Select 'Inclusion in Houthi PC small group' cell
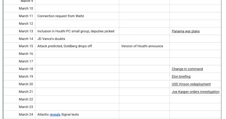The height and width of the screenshot is (119, 226). click(77, 31)
